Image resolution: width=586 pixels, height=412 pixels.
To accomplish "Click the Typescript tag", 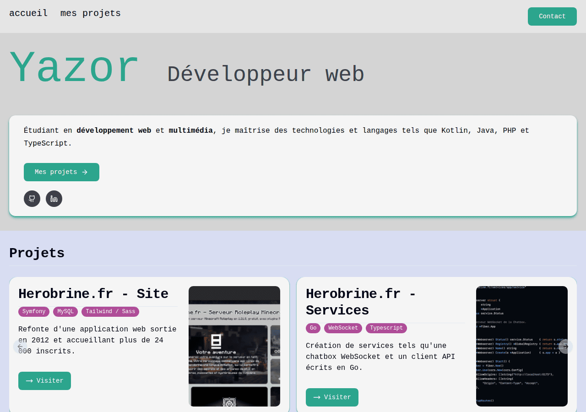I will tap(386, 328).
